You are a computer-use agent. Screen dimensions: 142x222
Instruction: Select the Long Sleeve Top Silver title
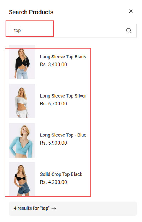(63, 96)
